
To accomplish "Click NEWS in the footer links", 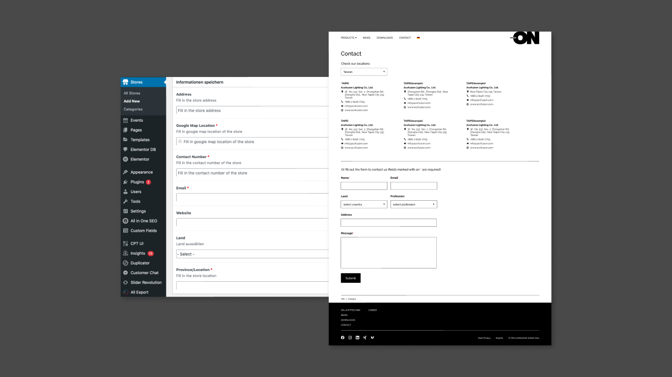I will tap(344, 315).
